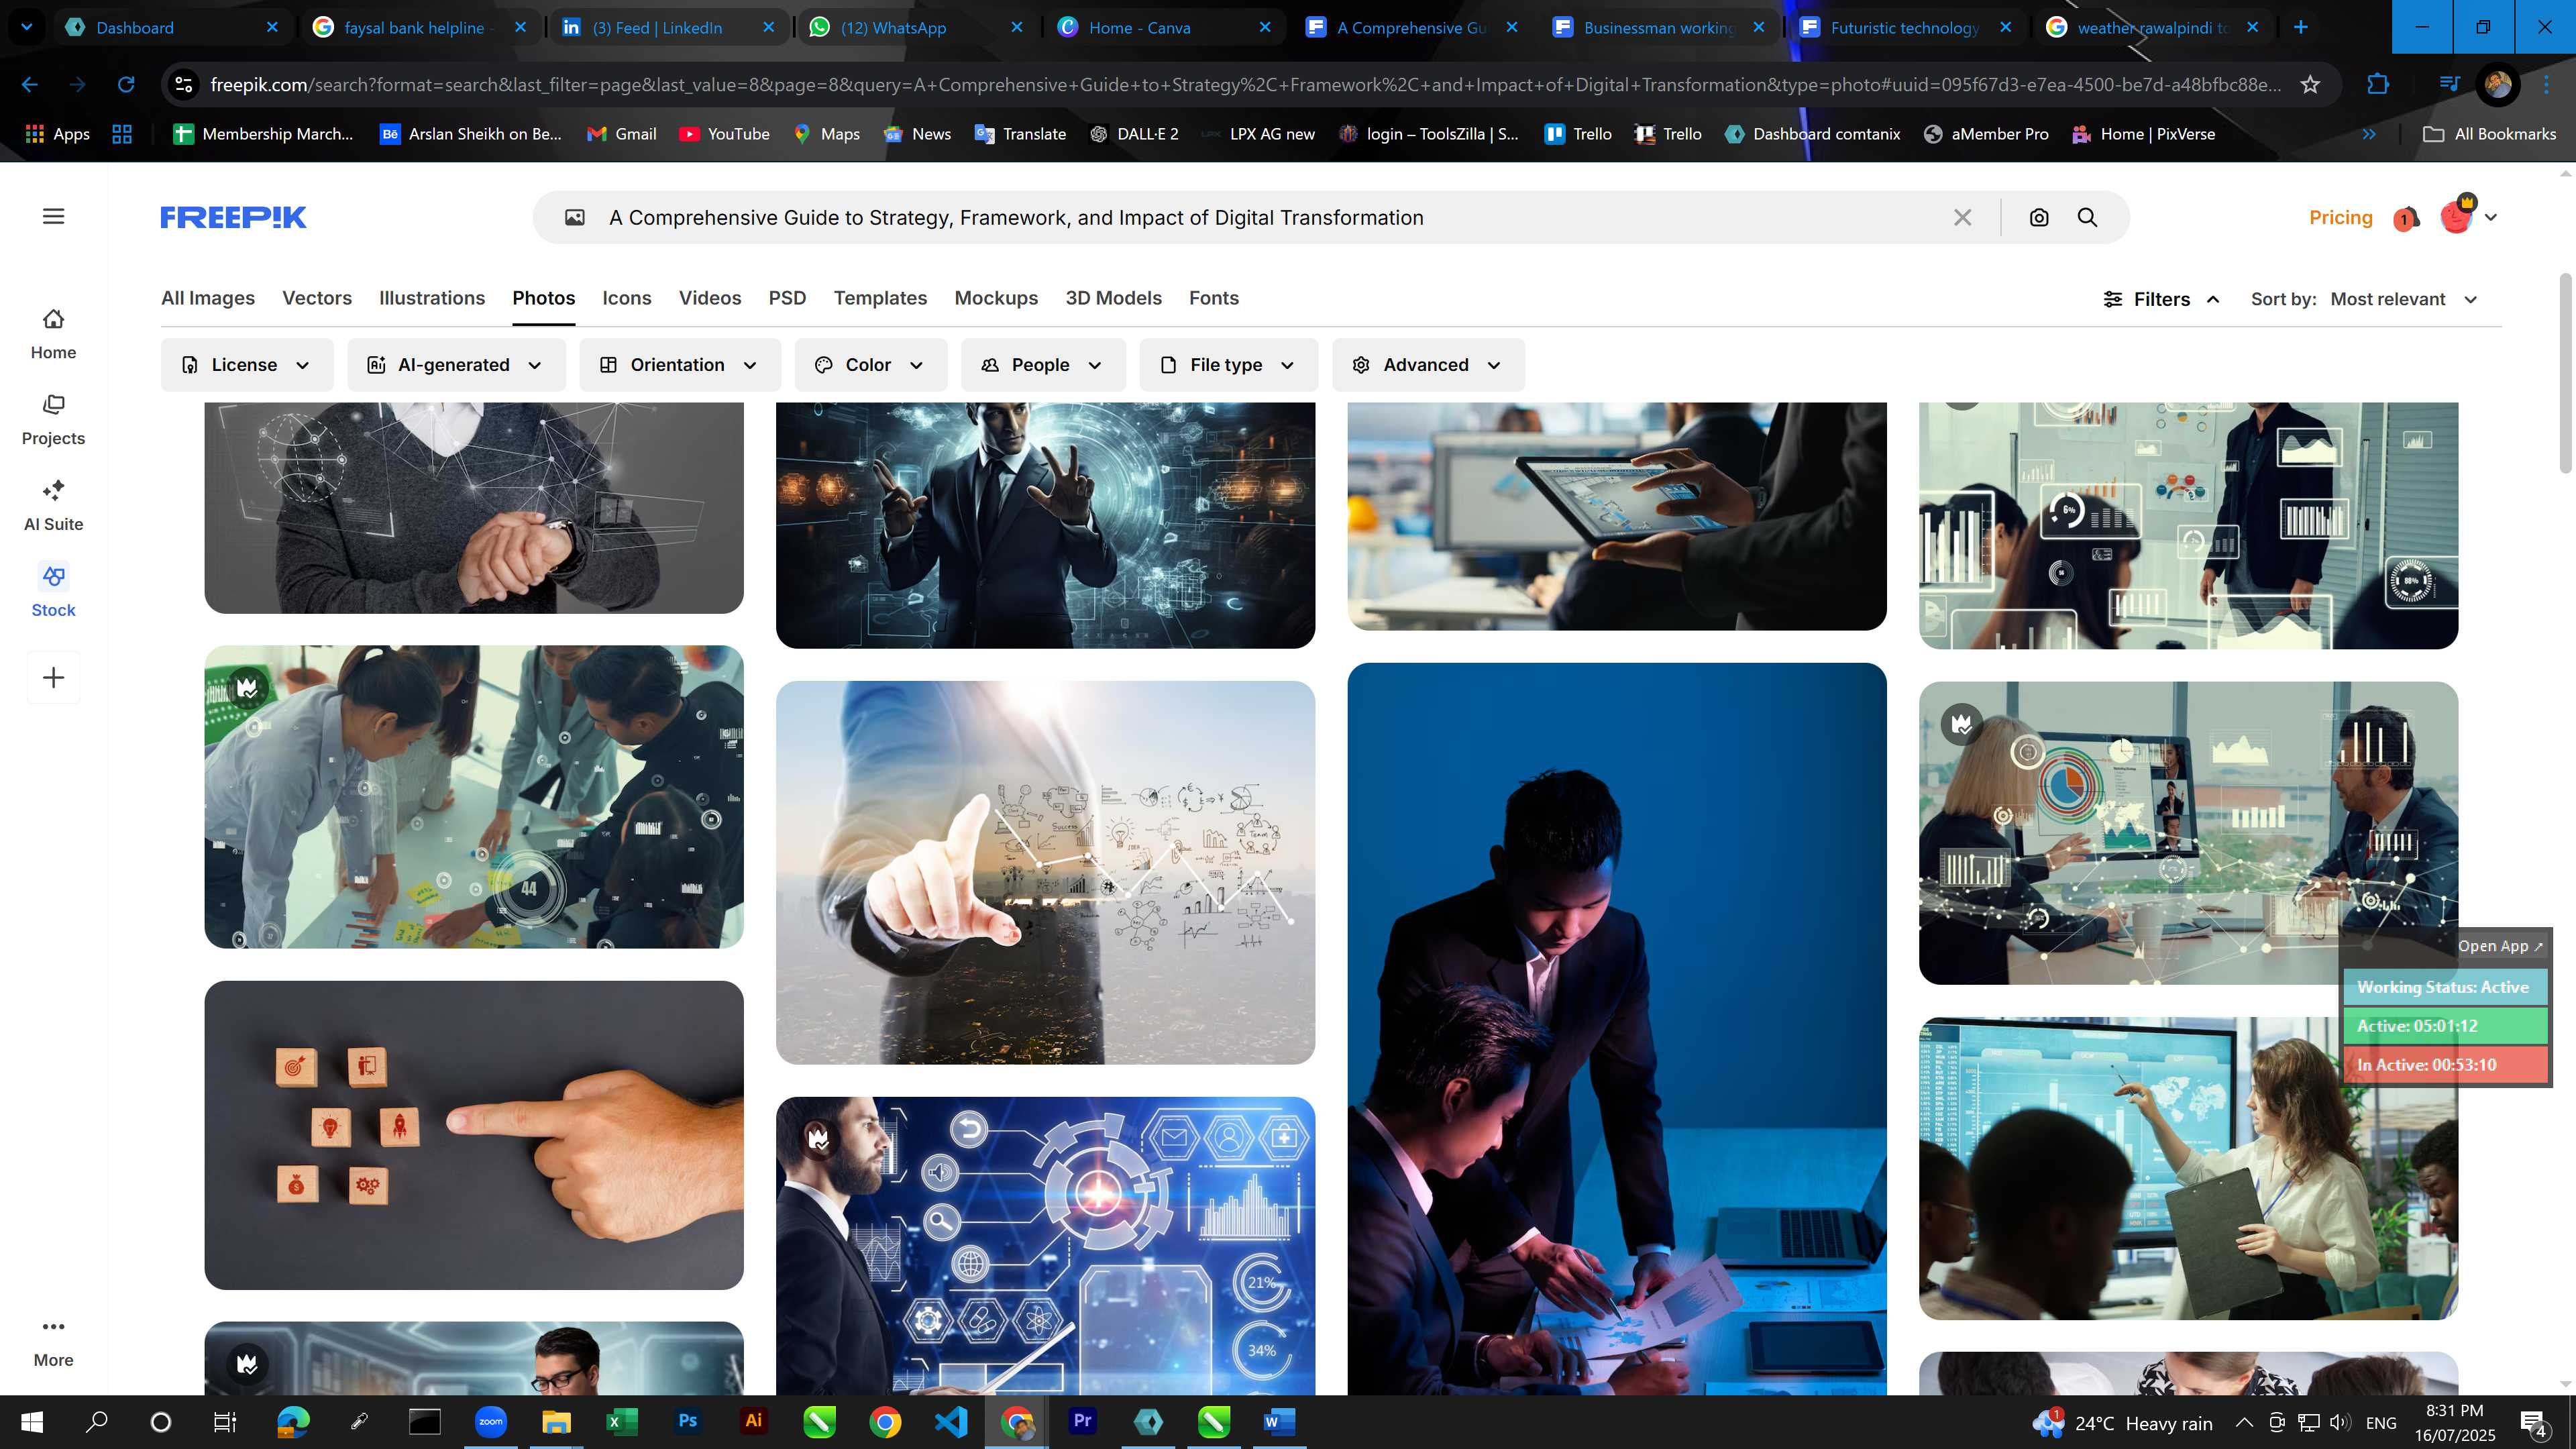Go back to the previous page
Screen dimensions: 2576x1449
(30, 84)
